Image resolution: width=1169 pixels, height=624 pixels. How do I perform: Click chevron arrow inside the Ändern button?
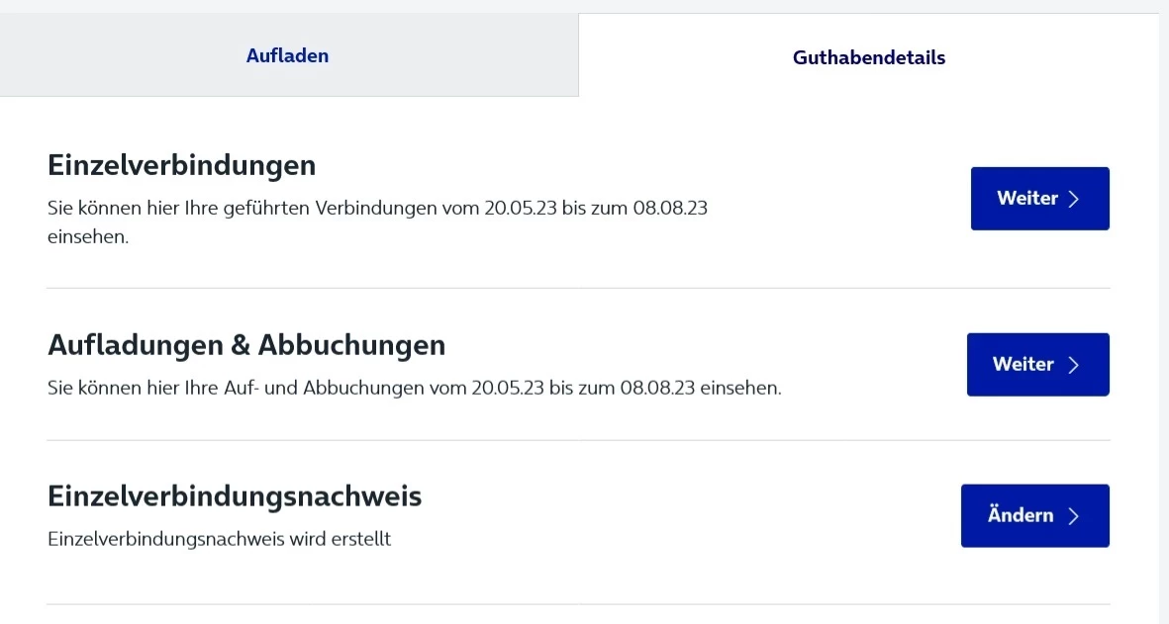pos(1073,516)
